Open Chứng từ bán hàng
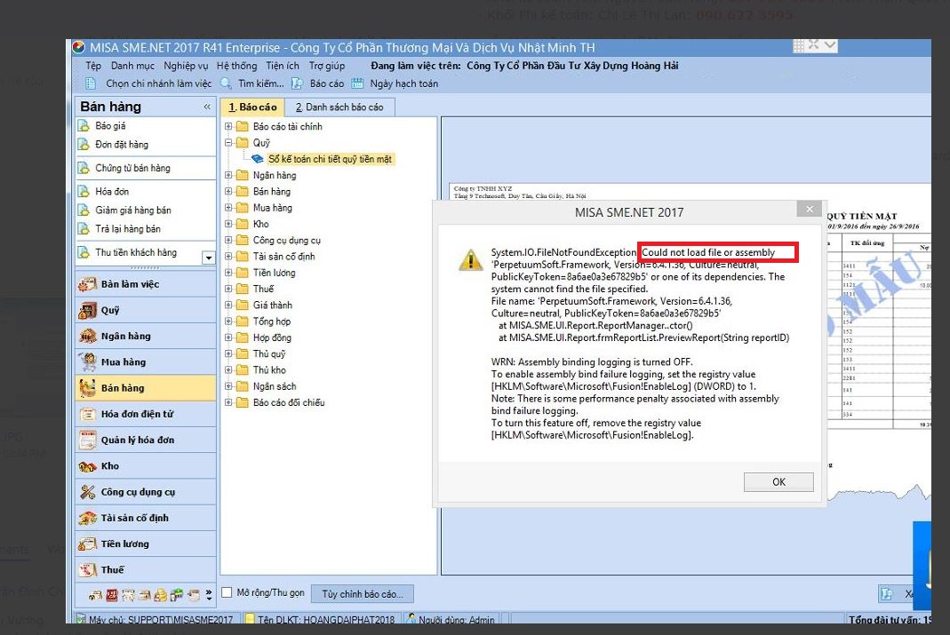This screenshot has width=950, height=635. coord(132,168)
